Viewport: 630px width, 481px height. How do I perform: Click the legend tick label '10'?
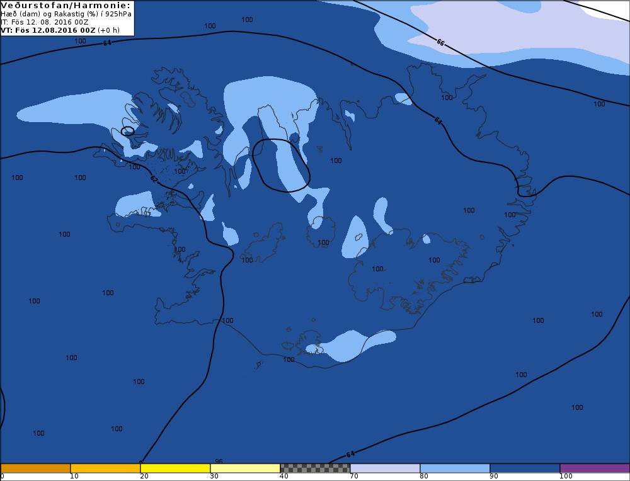tap(74, 476)
